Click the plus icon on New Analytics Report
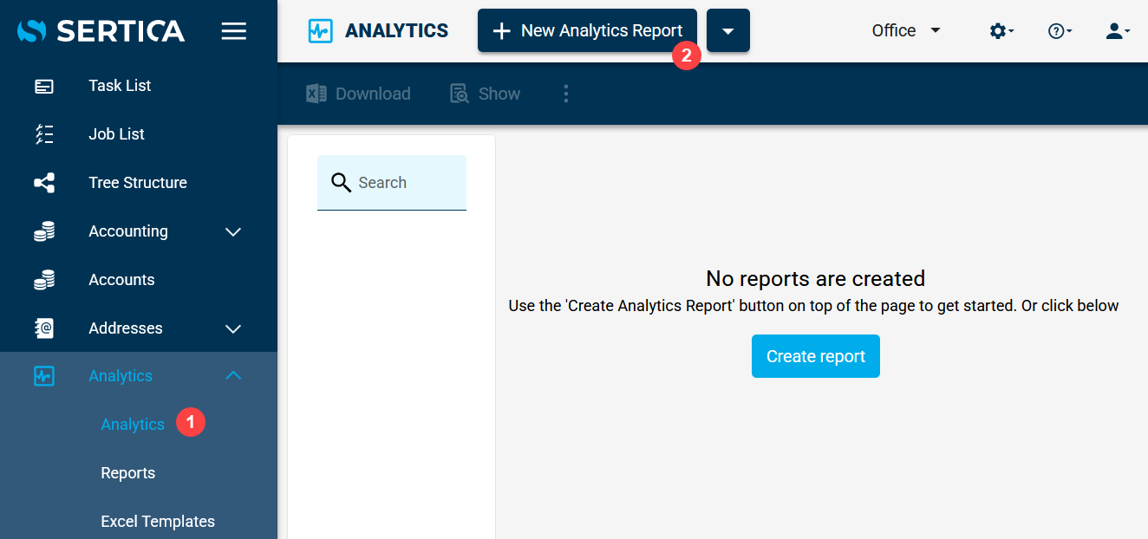The width and height of the screenshot is (1148, 539). [x=501, y=31]
